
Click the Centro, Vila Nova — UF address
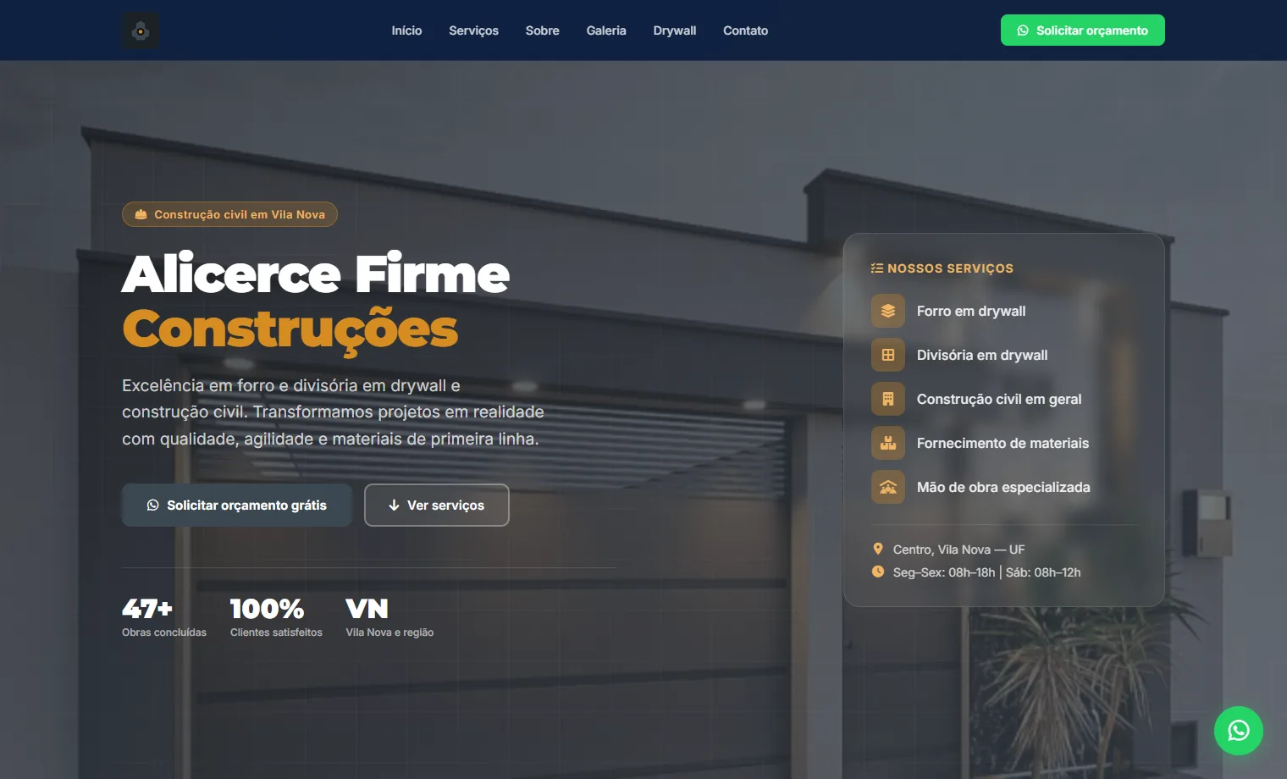pyautogui.click(x=958, y=550)
